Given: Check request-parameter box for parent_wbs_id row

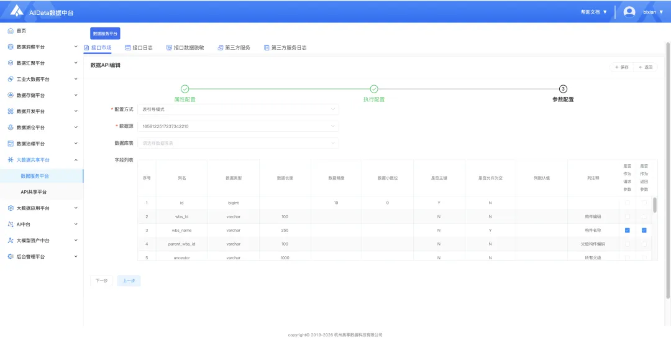Looking at the screenshot, I should coord(628,244).
